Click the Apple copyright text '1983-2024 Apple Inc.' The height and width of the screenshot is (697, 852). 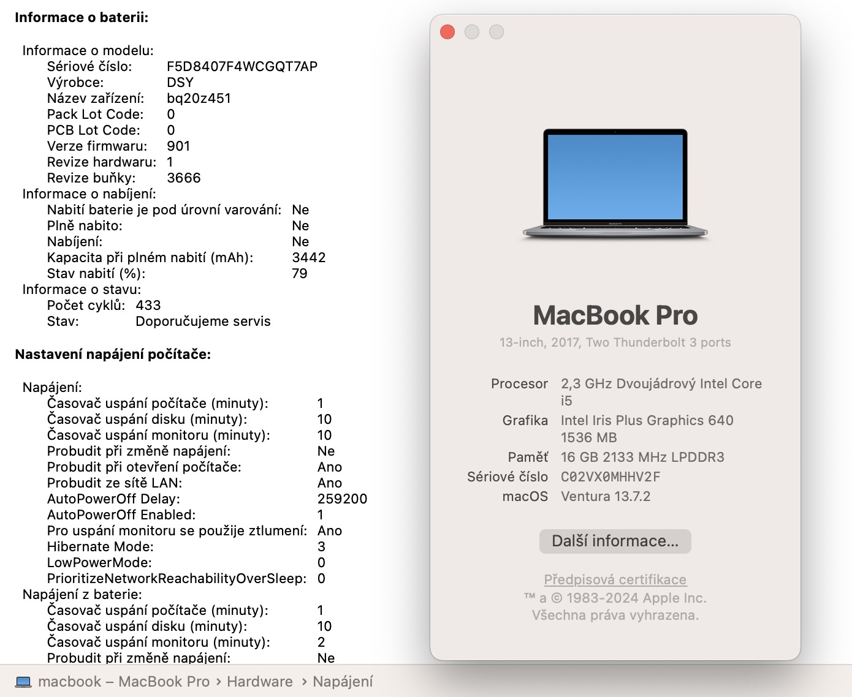(636, 598)
